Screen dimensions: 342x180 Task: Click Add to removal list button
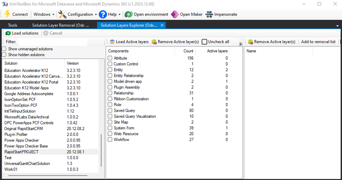click(318, 42)
